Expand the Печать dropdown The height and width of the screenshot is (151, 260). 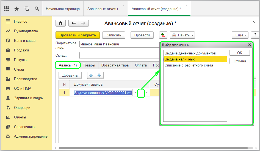pos(182,35)
